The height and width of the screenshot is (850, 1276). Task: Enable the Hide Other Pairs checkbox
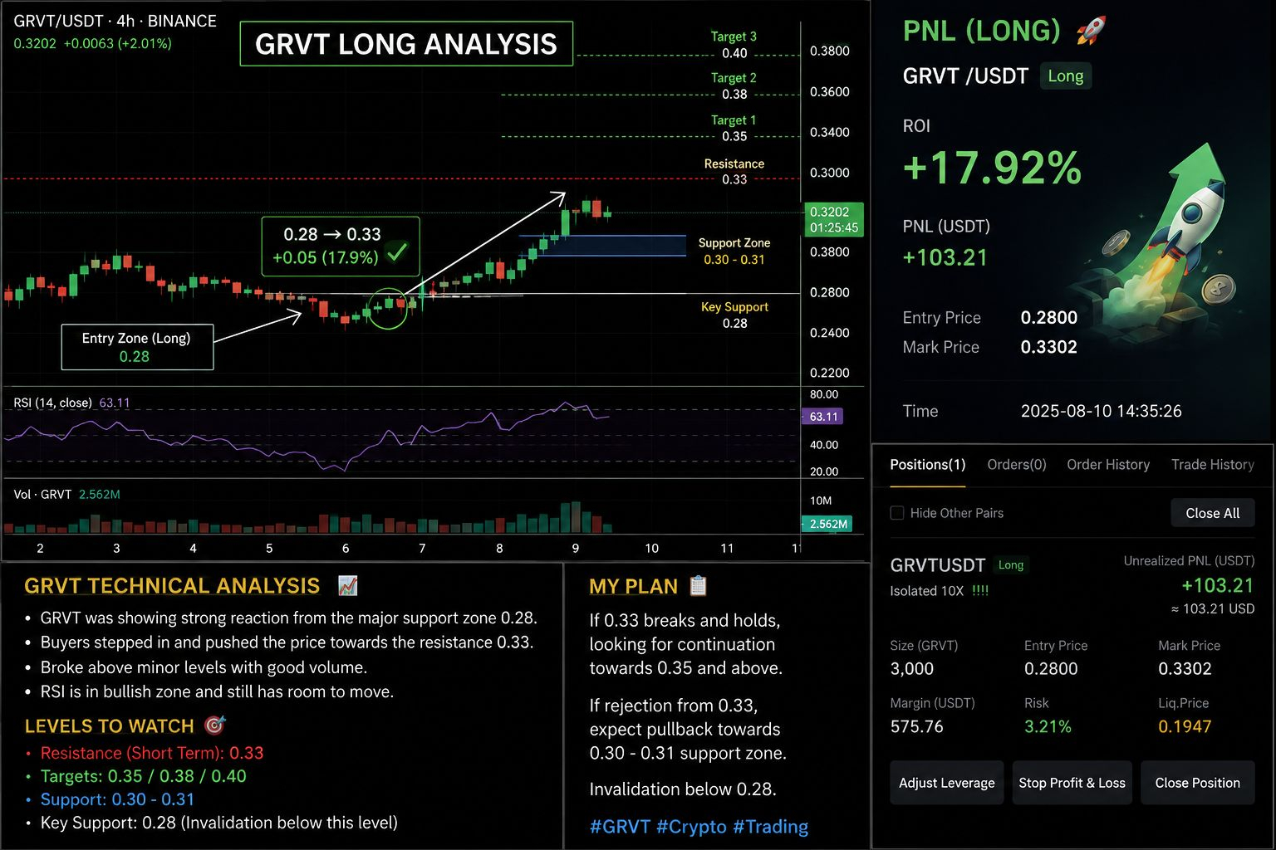coord(897,513)
